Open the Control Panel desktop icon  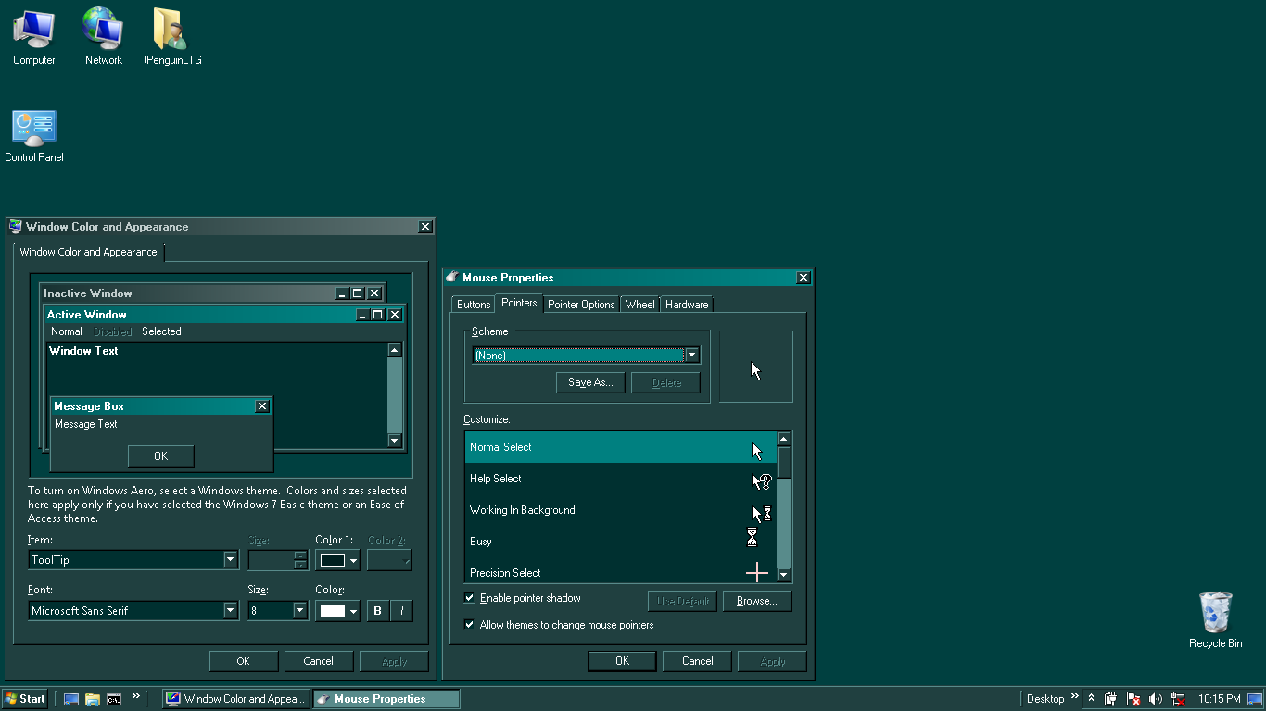pos(33,130)
